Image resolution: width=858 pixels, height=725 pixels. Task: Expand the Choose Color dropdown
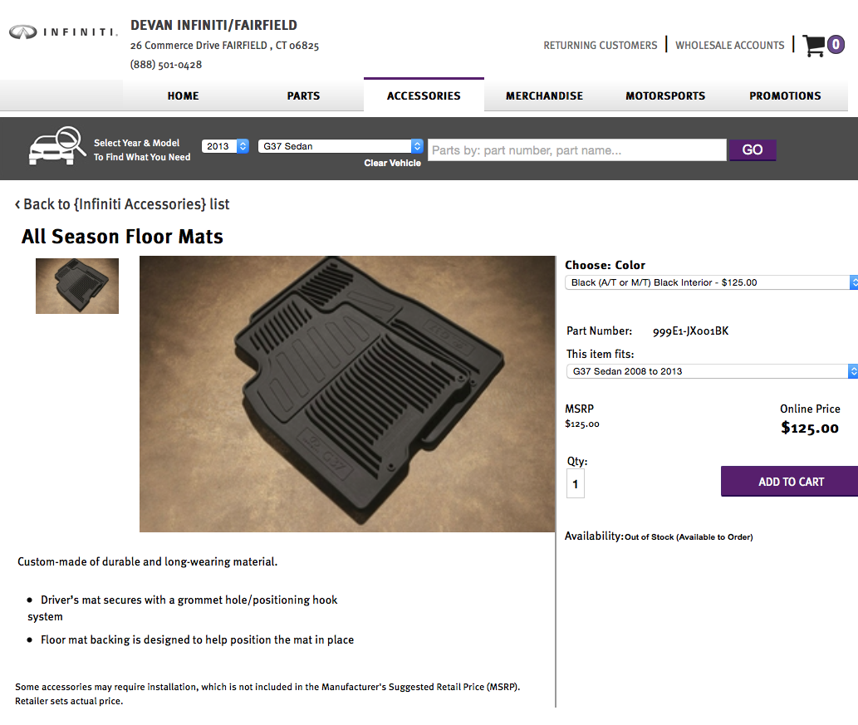pyautogui.click(x=711, y=282)
